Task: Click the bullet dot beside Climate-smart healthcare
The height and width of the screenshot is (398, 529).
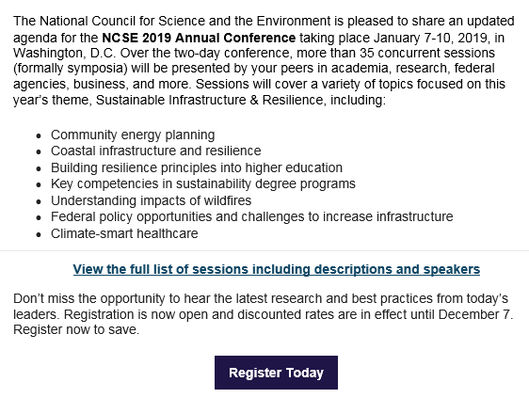Action: [39, 234]
